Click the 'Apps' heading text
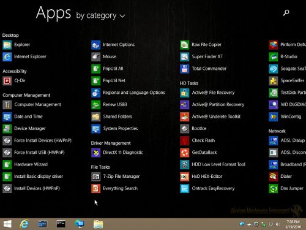 [53, 13]
